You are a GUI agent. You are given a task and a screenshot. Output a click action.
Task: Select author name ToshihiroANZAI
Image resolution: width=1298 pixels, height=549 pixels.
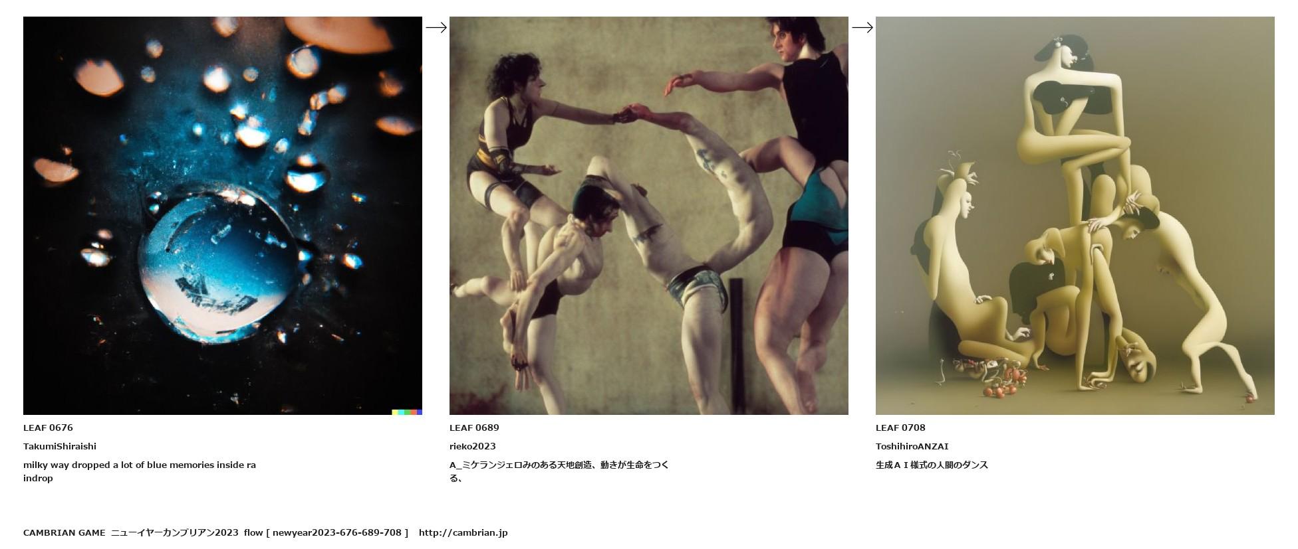pos(912,446)
